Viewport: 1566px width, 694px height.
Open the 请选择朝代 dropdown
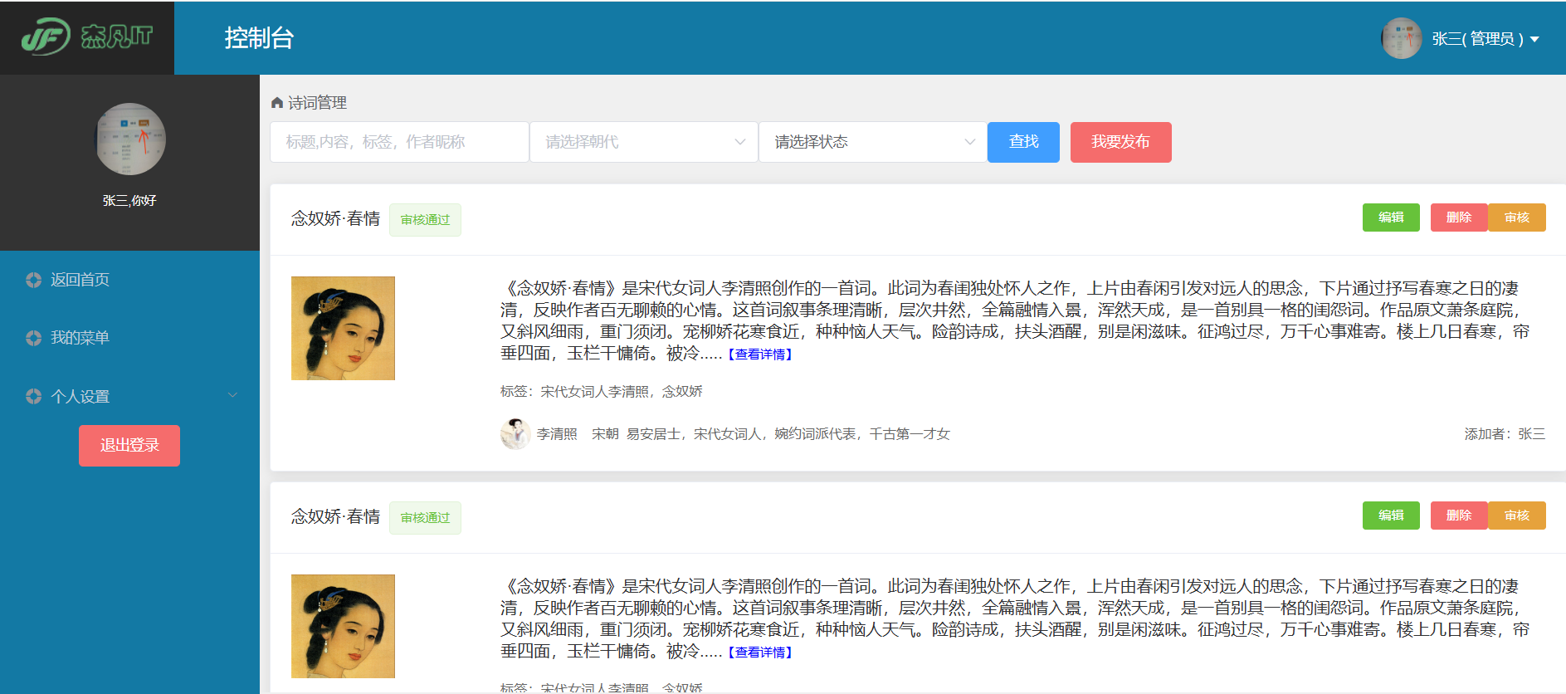pyautogui.click(x=644, y=142)
